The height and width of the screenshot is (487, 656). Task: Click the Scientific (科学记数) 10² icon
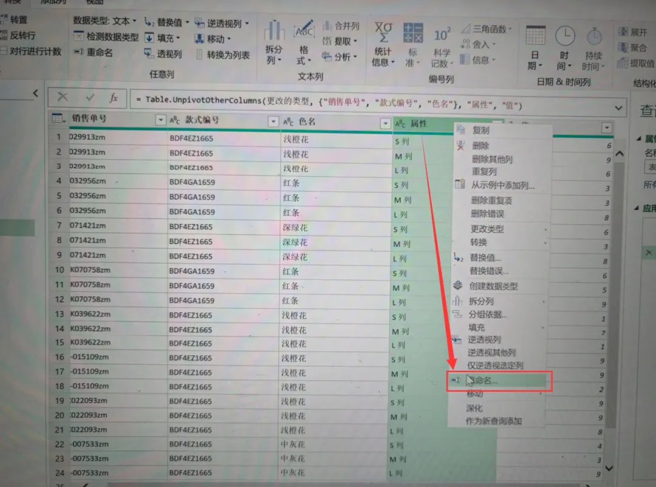[442, 35]
